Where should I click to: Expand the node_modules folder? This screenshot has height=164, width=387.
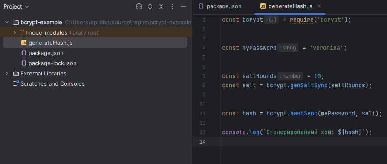[14, 32]
